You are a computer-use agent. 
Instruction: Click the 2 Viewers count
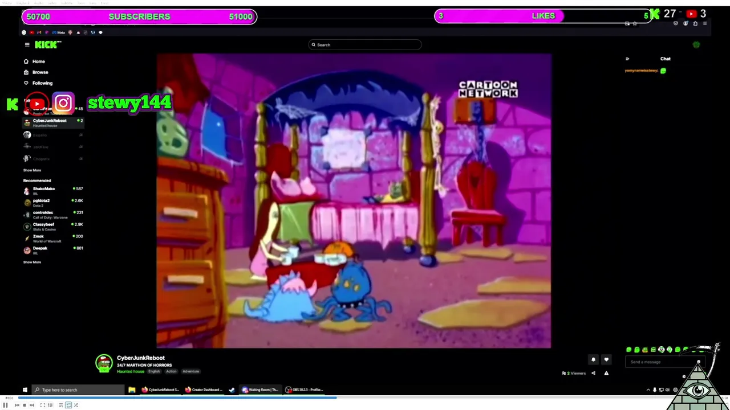pyautogui.click(x=574, y=373)
